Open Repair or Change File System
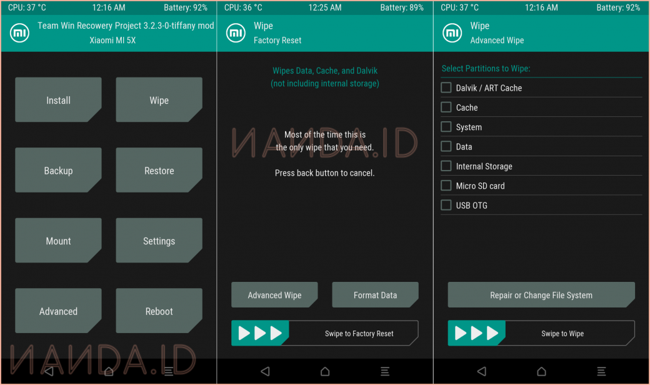Viewport: 650px width, 385px height. coord(541,295)
